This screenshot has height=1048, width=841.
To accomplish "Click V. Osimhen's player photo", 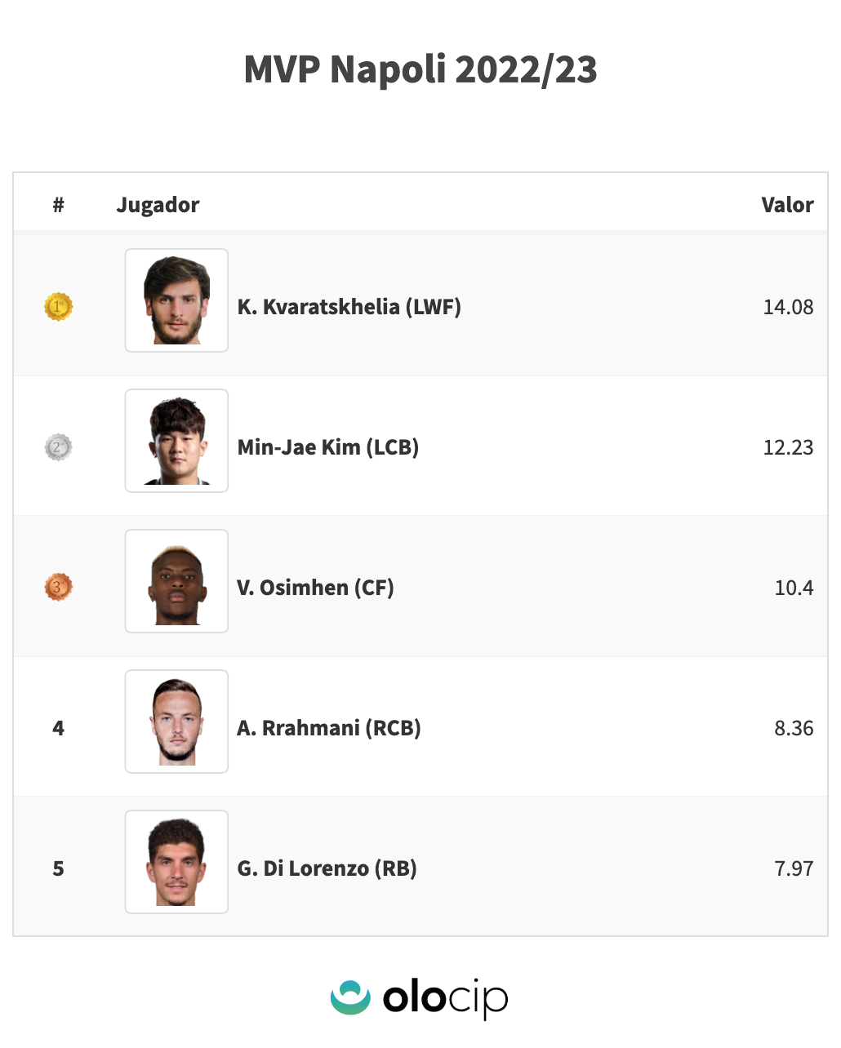I will click(x=176, y=581).
